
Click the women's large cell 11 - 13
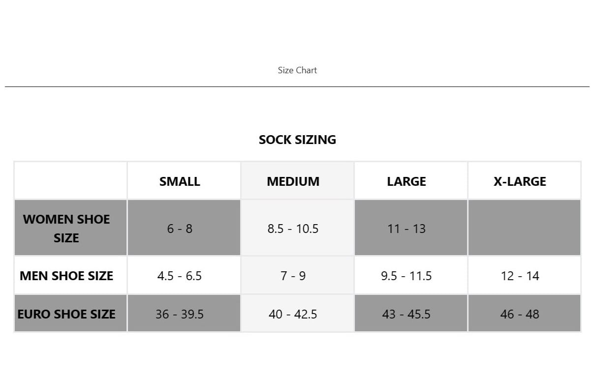click(406, 229)
